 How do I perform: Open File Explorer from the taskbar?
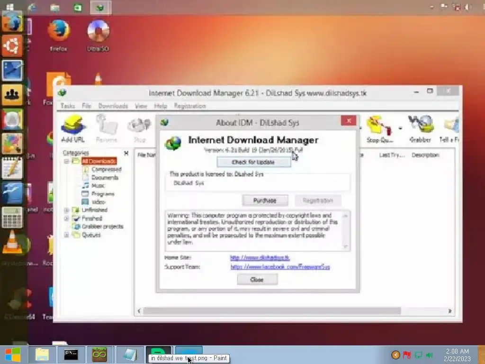pos(42,355)
